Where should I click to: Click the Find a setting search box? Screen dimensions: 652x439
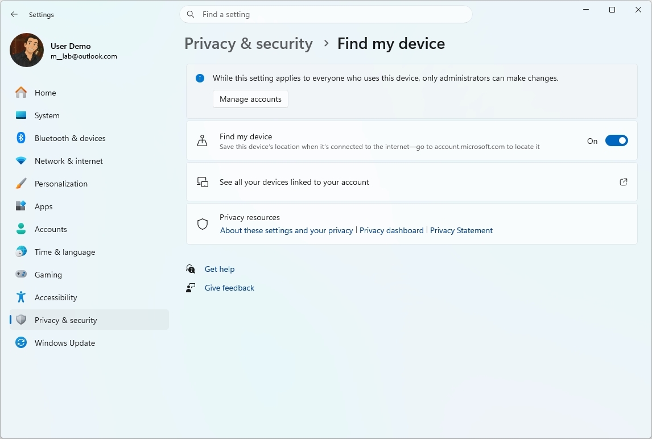point(326,14)
